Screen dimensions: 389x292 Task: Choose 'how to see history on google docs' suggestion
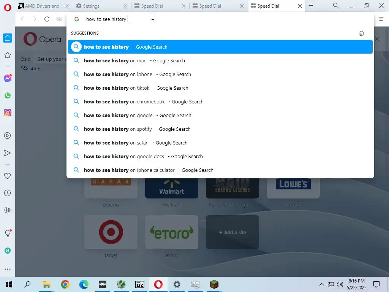(x=220, y=156)
